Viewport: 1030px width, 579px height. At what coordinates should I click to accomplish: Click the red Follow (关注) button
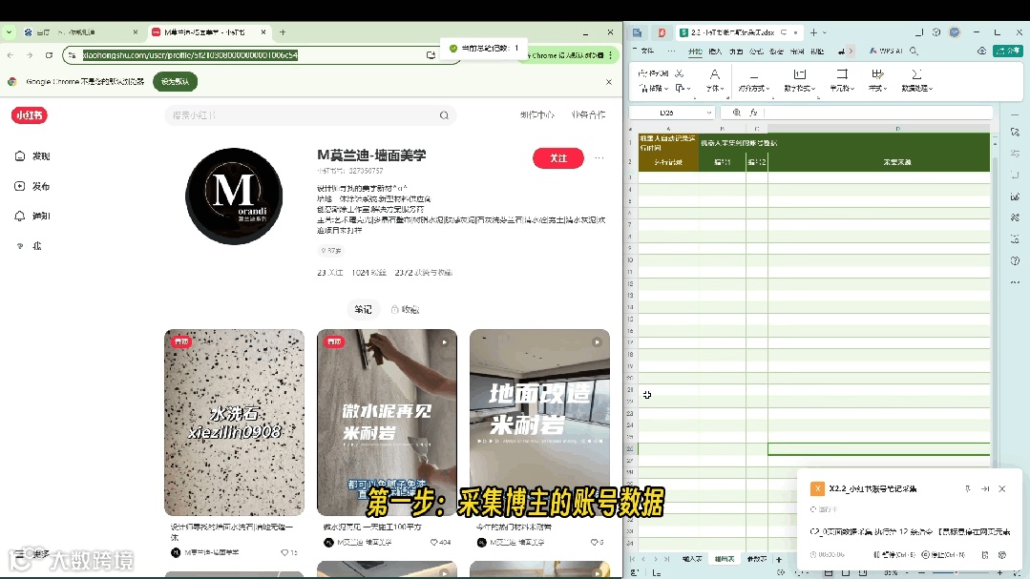click(x=558, y=158)
